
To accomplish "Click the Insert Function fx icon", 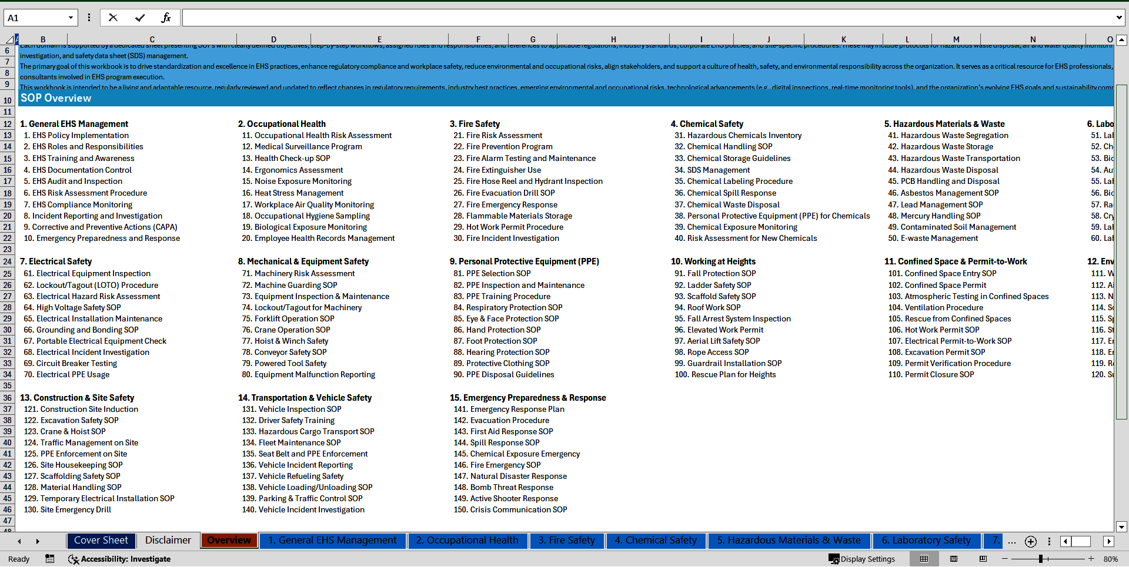I will (x=166, y=18).
